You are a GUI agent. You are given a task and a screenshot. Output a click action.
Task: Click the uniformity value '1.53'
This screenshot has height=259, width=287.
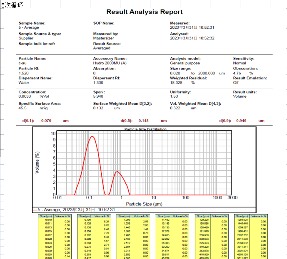pyautogui.click(x=174, y=96)
